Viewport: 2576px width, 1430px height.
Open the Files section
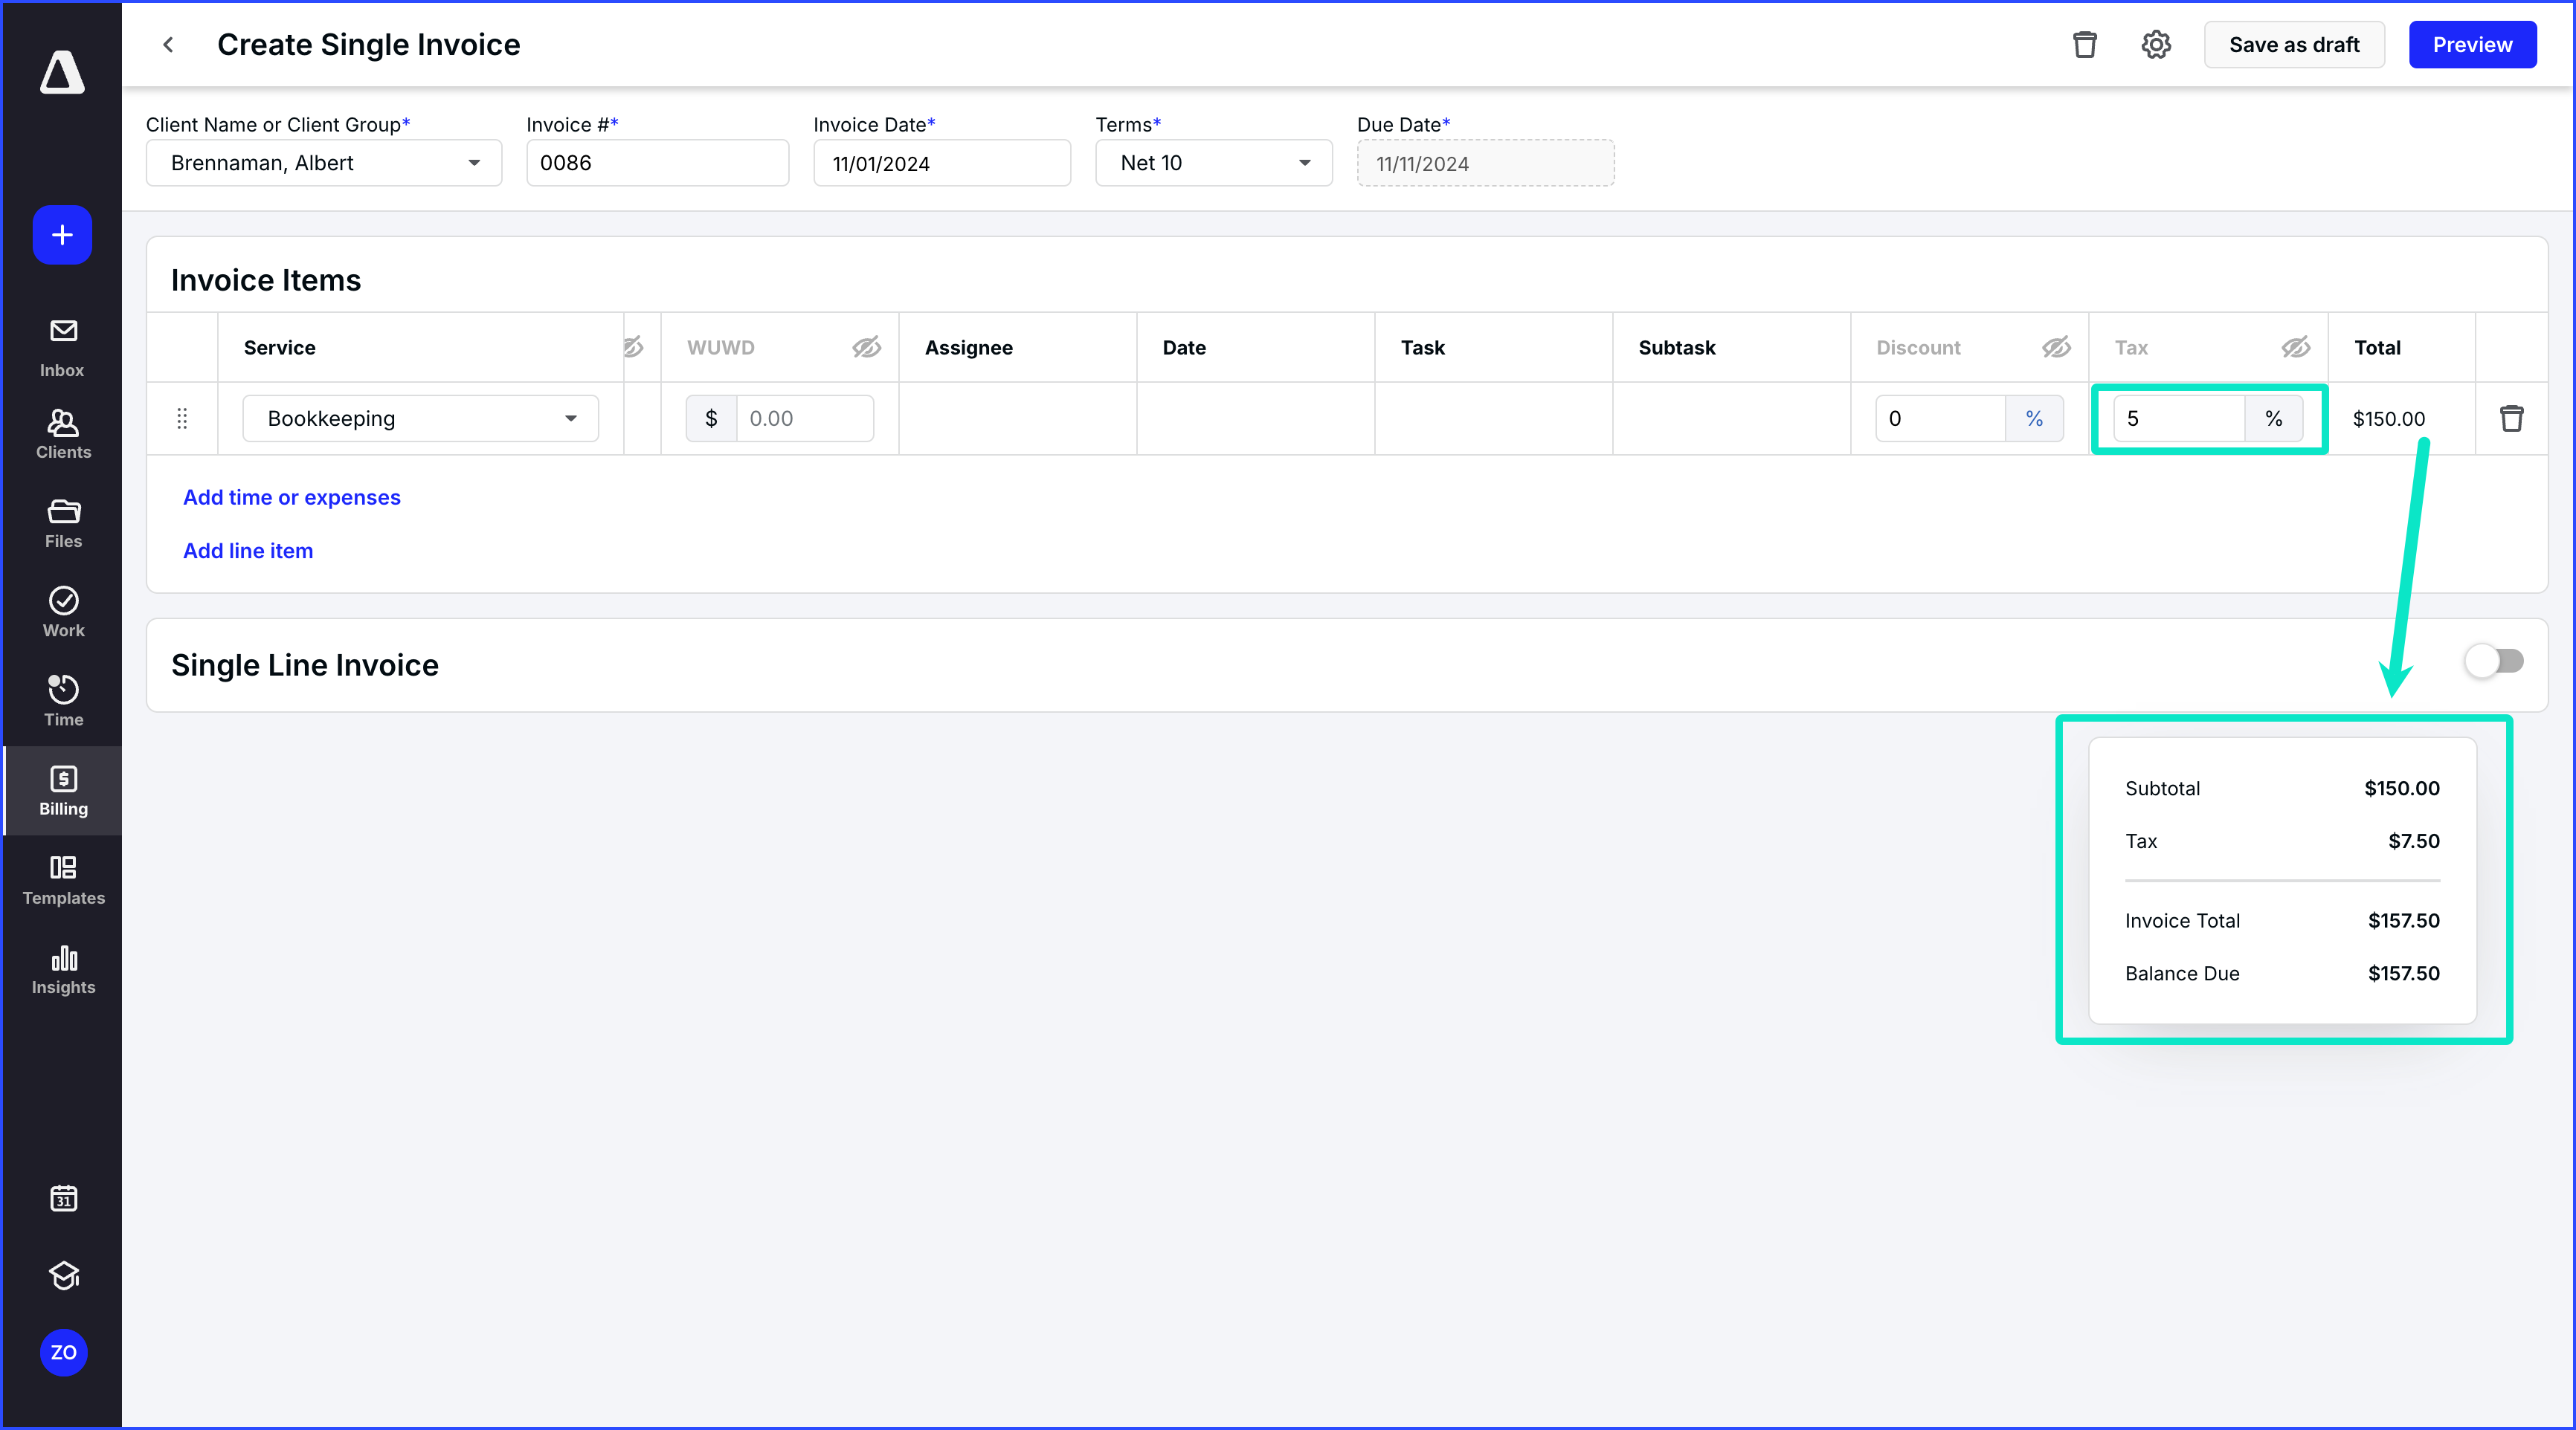click(62, 522)
